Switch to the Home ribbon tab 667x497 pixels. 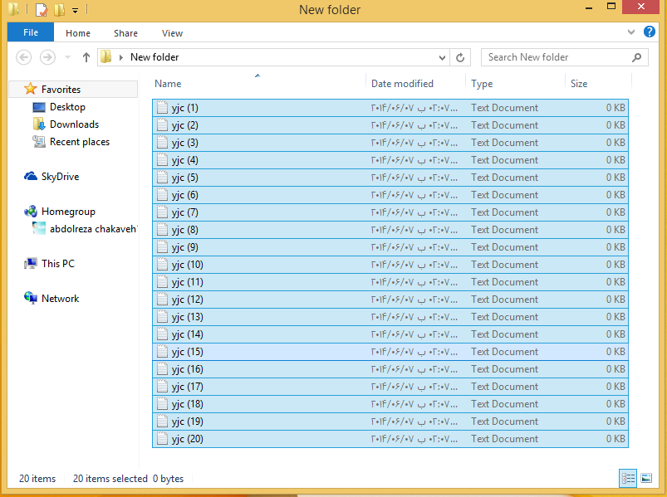click(78, 33)
